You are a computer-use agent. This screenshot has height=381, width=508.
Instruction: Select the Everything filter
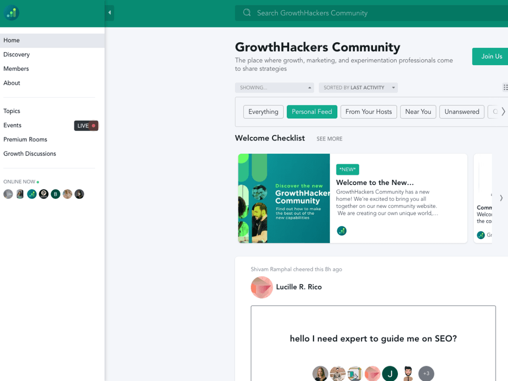point(263,112)
